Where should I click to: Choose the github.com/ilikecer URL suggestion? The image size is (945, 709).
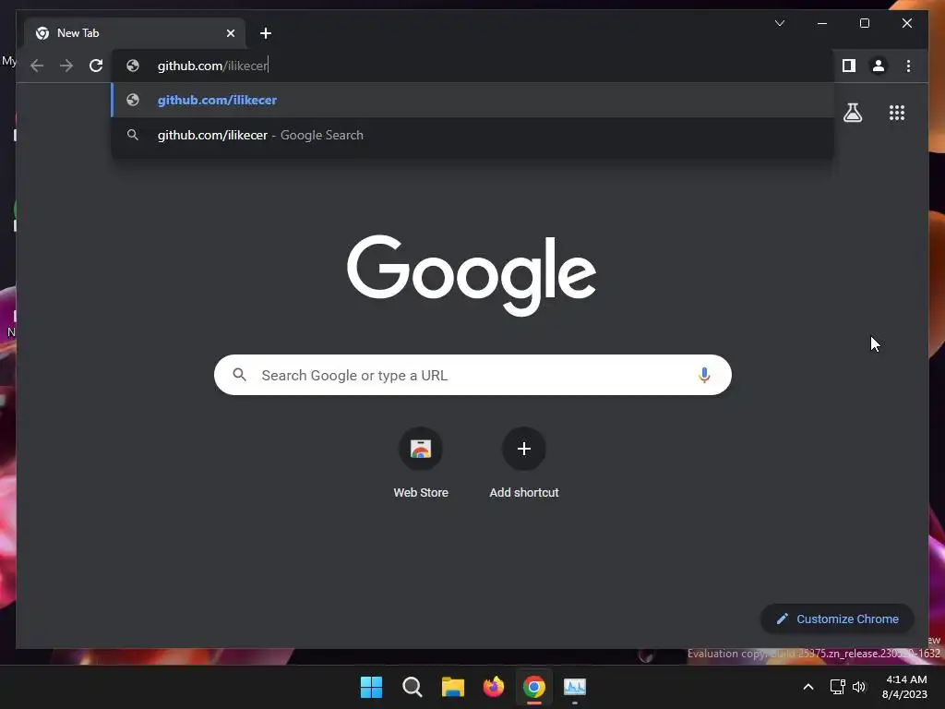click(x=473, y=100)
